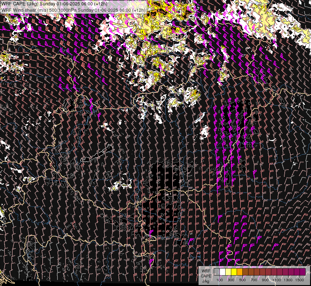
Task: Select the gray first CAPE legend swatch
Action: click(x=217, y=272)
